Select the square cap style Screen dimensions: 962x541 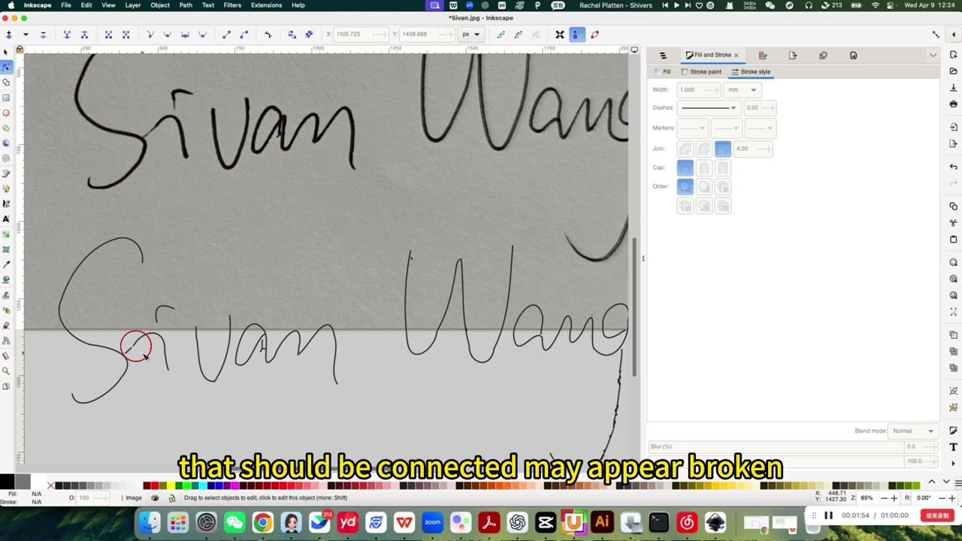[722, 168]
